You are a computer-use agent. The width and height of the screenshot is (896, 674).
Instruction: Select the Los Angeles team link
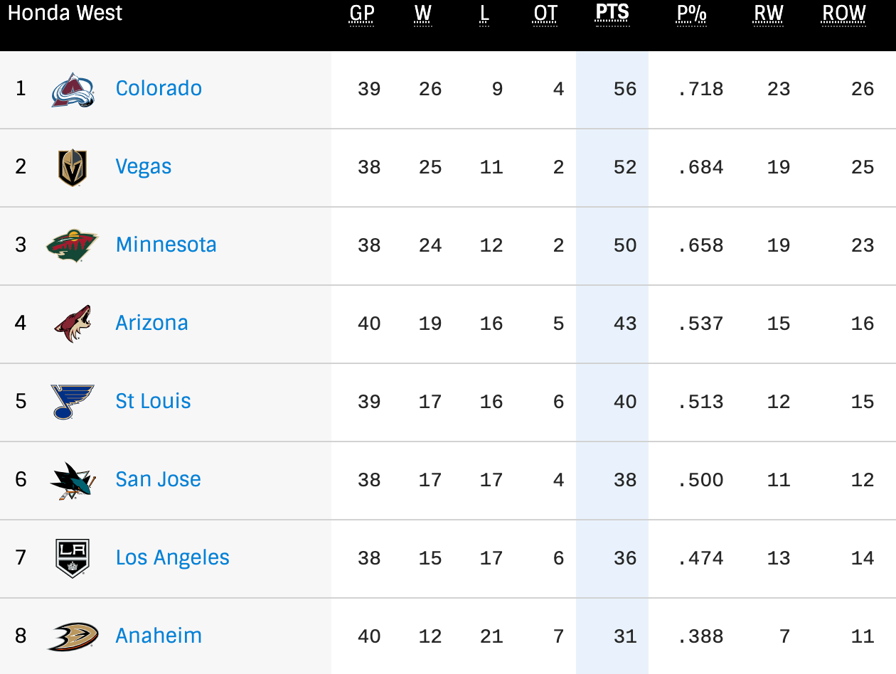click(172, 557)
